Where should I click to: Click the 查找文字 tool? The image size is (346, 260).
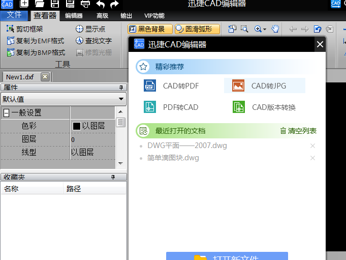(x=93, y=41)
